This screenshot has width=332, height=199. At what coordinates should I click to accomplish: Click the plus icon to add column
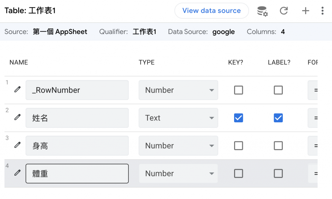[305, 11]
